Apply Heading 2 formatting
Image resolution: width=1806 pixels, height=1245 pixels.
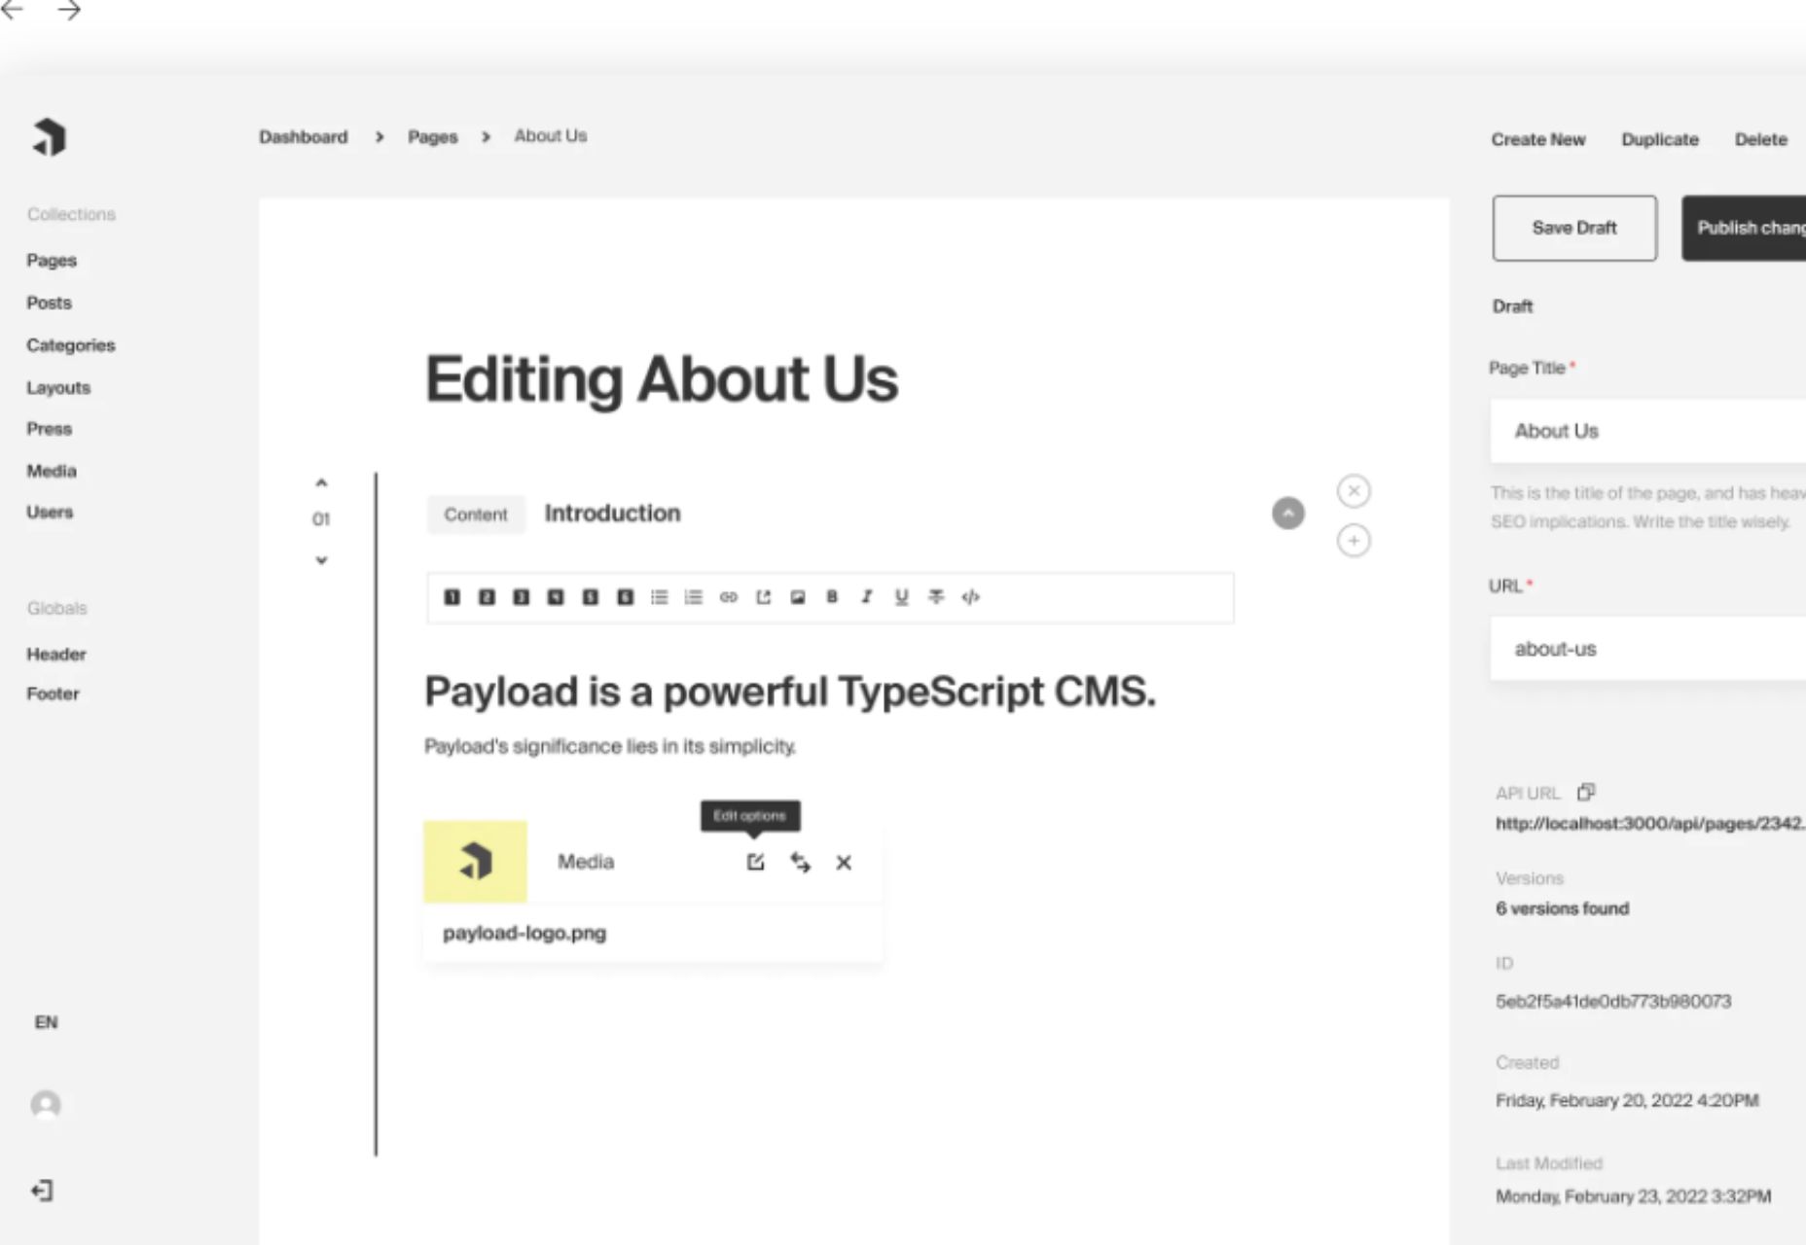coord(487,597)
